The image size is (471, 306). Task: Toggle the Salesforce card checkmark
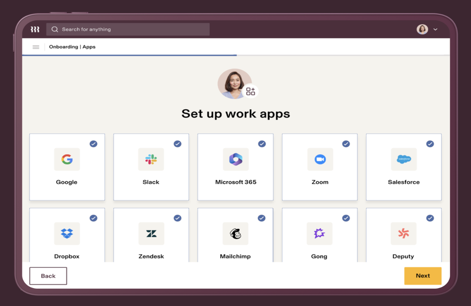click(430, 144)
